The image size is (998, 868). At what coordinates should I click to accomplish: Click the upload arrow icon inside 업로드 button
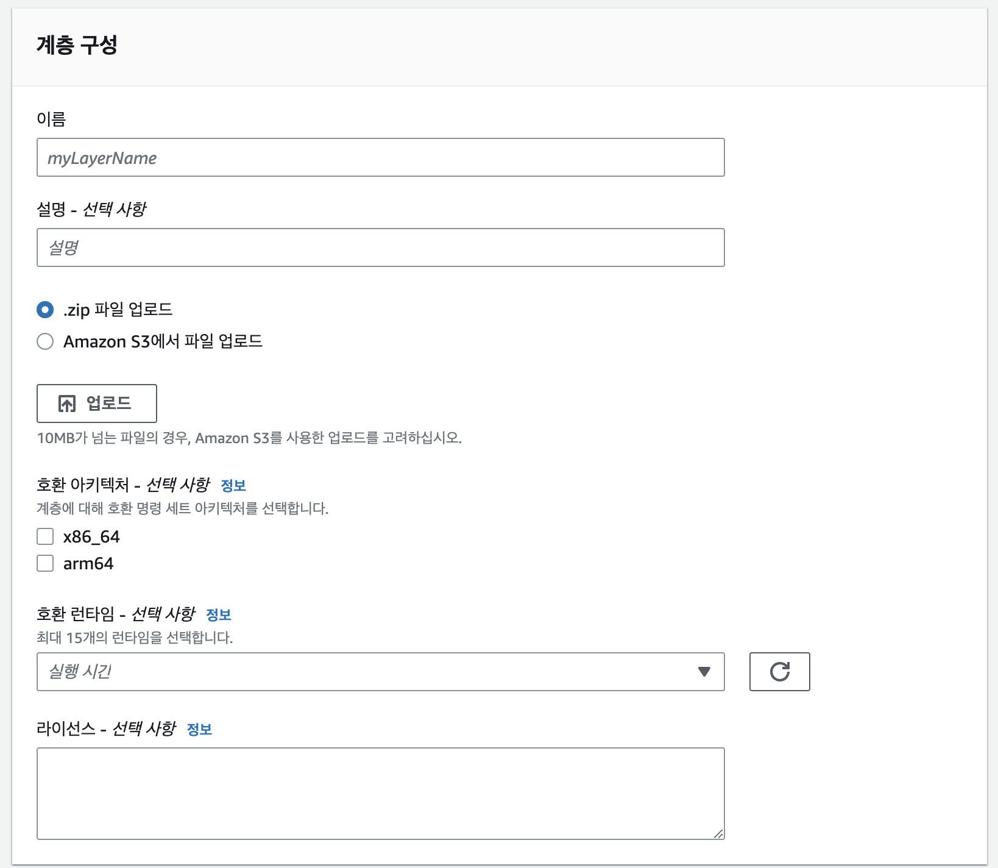coord(67,404)
